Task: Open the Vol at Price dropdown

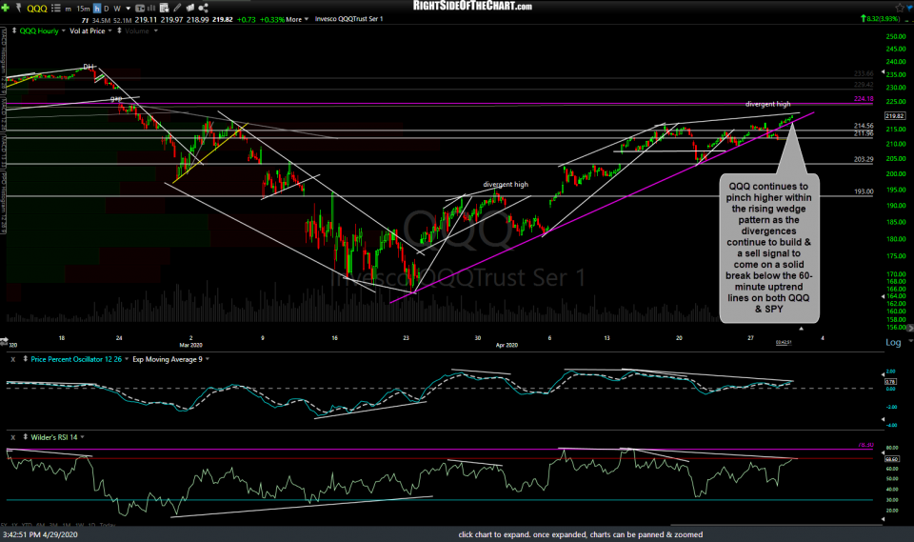Action: pos(109,30)
